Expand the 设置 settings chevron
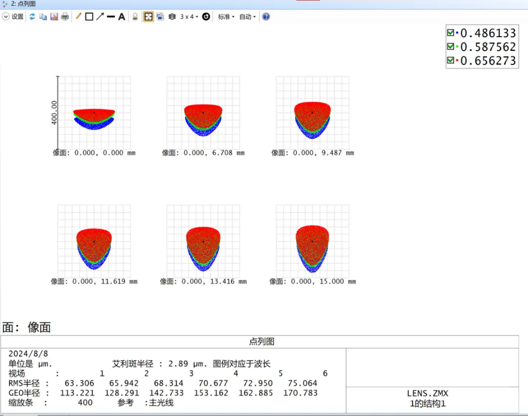The height and width of the screenshot is (416, 528). coord(6,17)
